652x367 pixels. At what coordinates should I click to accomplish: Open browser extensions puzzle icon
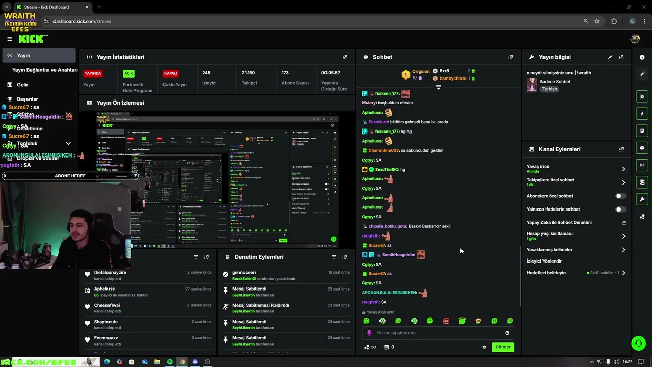pos(614,21)
